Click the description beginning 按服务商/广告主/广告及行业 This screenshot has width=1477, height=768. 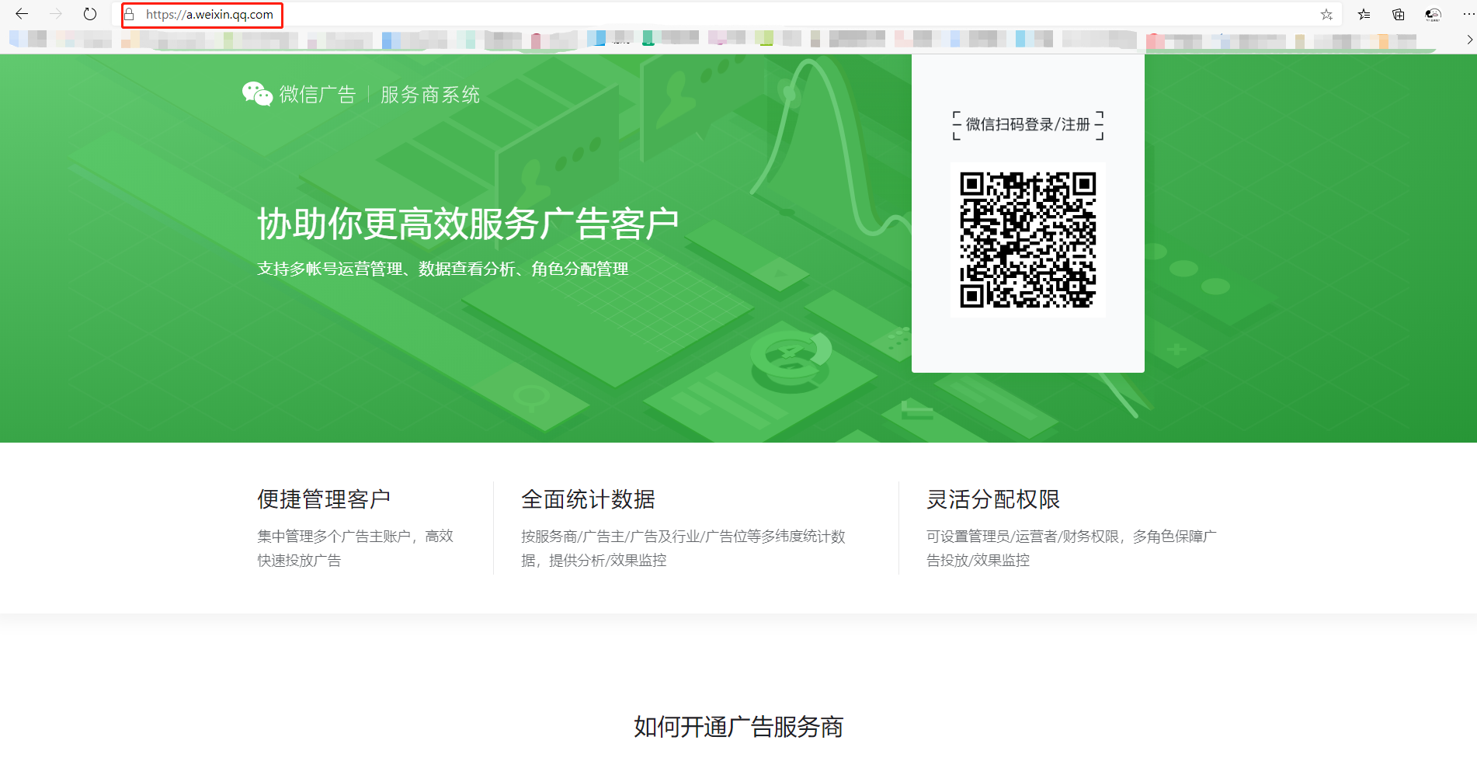pos(683,548)
